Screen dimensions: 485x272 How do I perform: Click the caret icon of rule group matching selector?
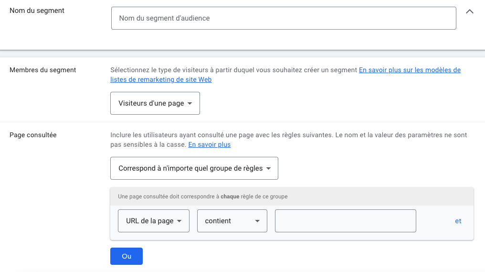tap(268, 169)
